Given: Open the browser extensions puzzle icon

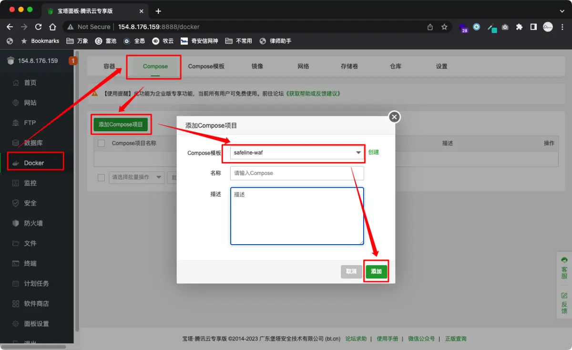Looking at the screenshot, I should [x=520, y=27].
